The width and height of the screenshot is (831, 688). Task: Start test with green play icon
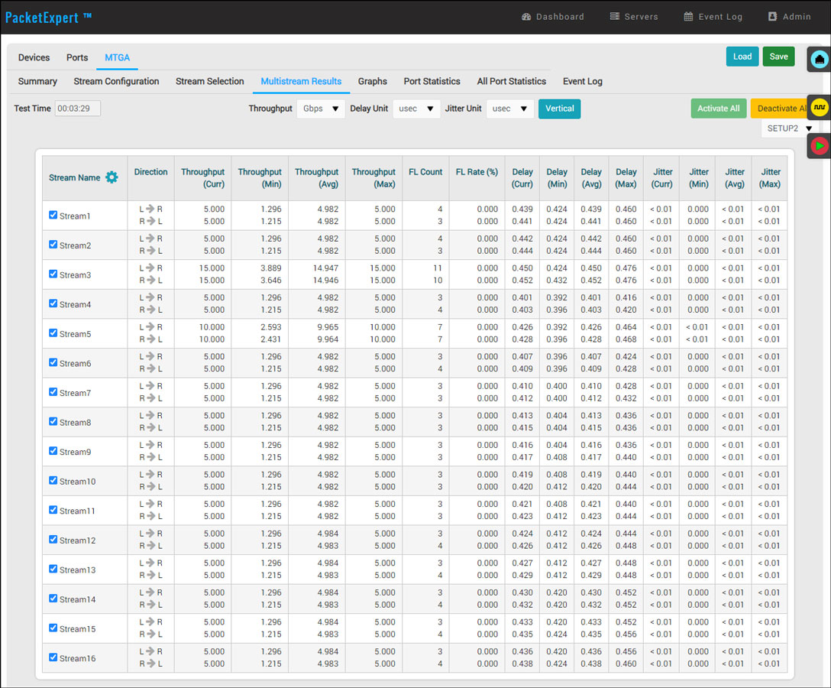pyautogui.click(x=820, y=145)
